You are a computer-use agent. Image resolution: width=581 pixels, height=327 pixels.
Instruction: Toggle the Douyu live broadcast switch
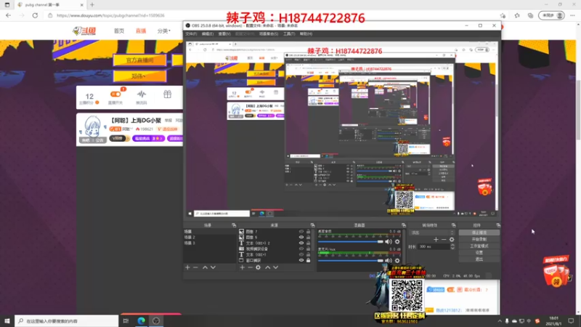click(x=115, y=94)
